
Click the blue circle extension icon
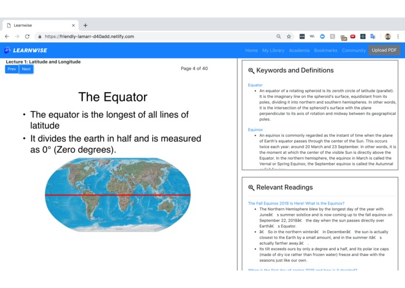point(322,36)
